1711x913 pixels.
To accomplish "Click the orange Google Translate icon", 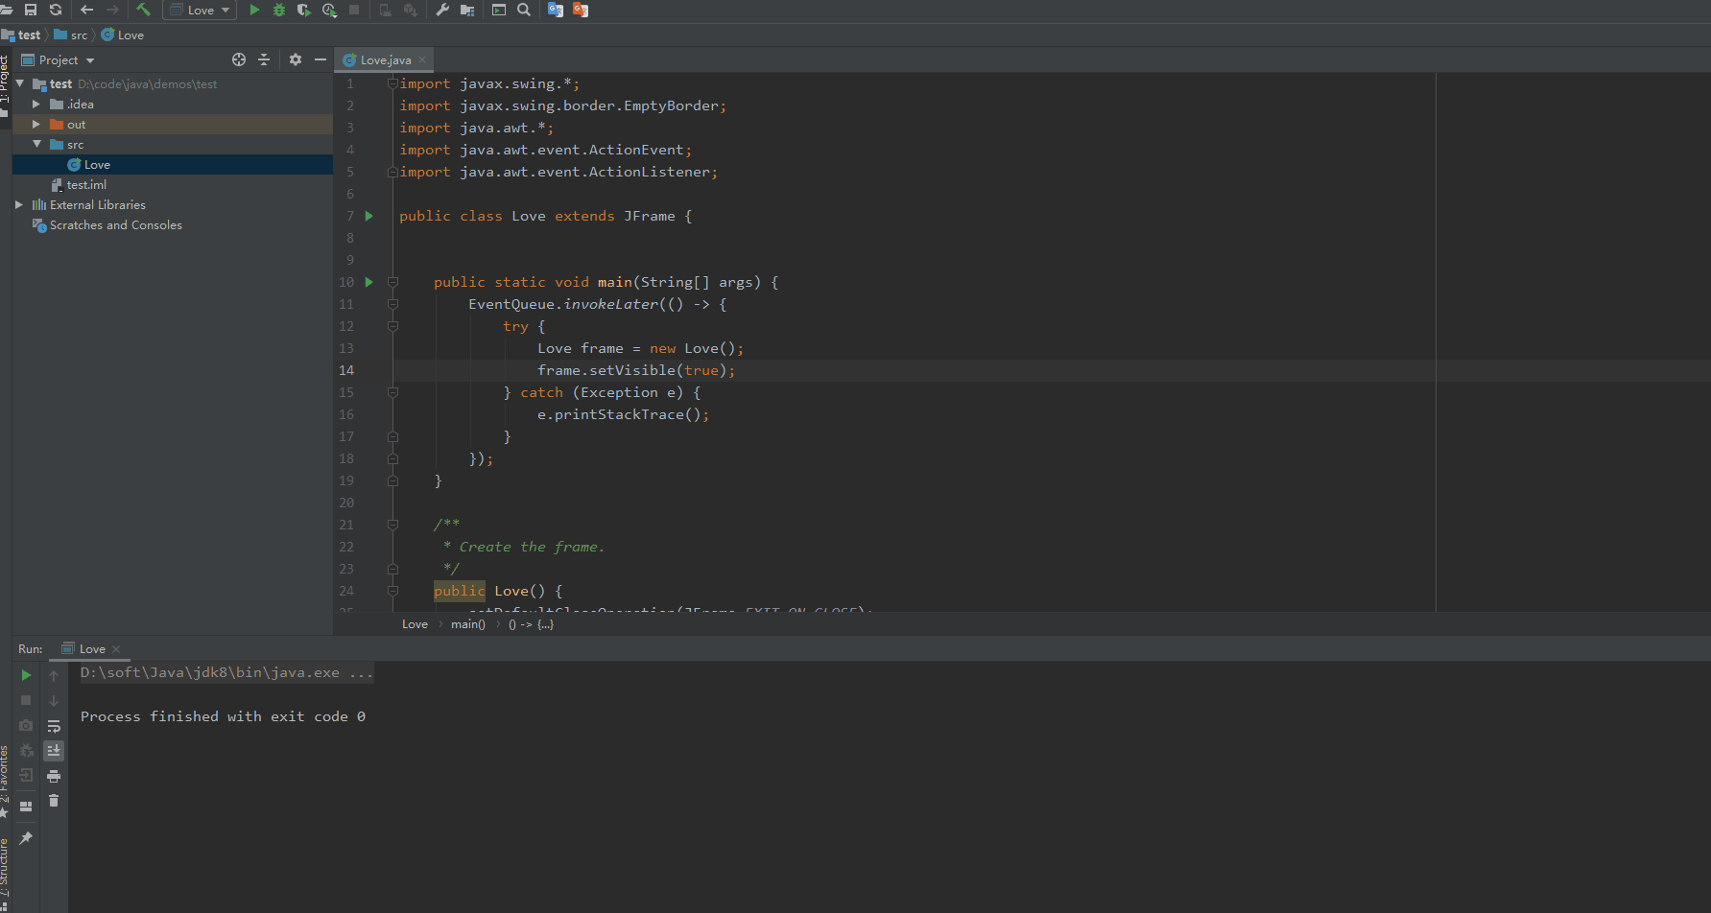I will (x=581, y=10).
